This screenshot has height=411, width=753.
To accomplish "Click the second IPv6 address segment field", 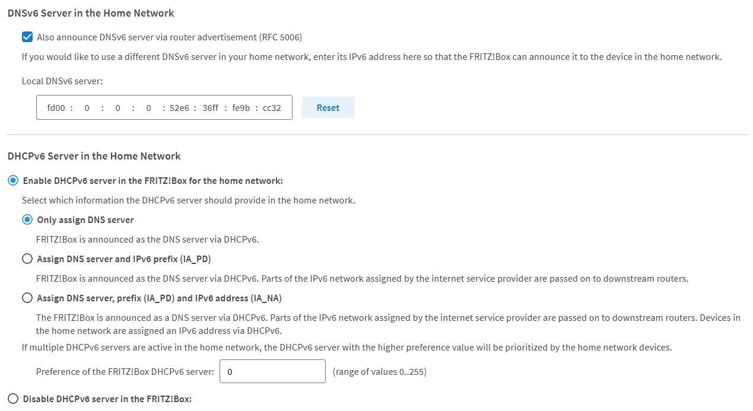I will click(87, 108).
